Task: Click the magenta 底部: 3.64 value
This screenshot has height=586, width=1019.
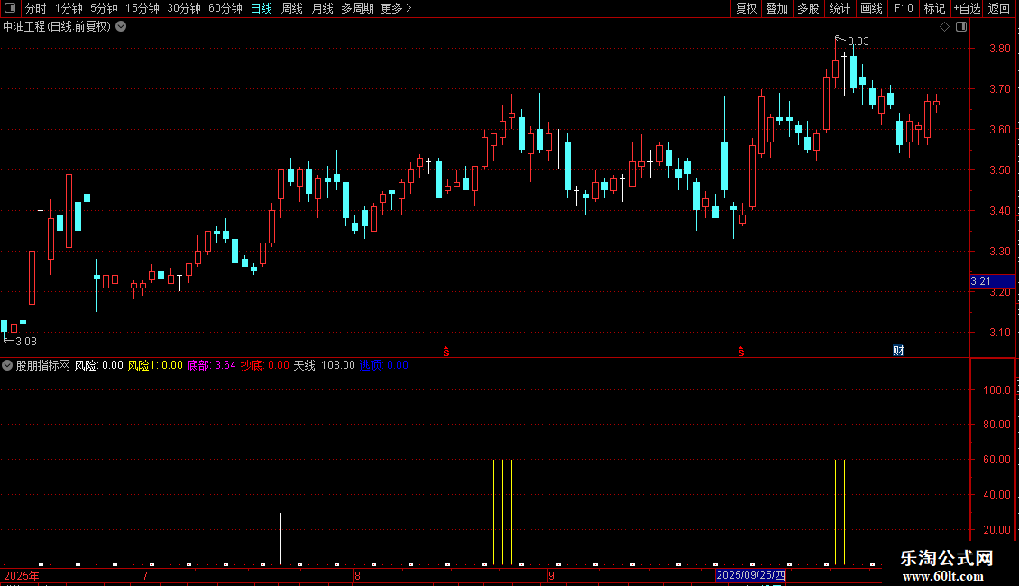Action: coord(212,365)
